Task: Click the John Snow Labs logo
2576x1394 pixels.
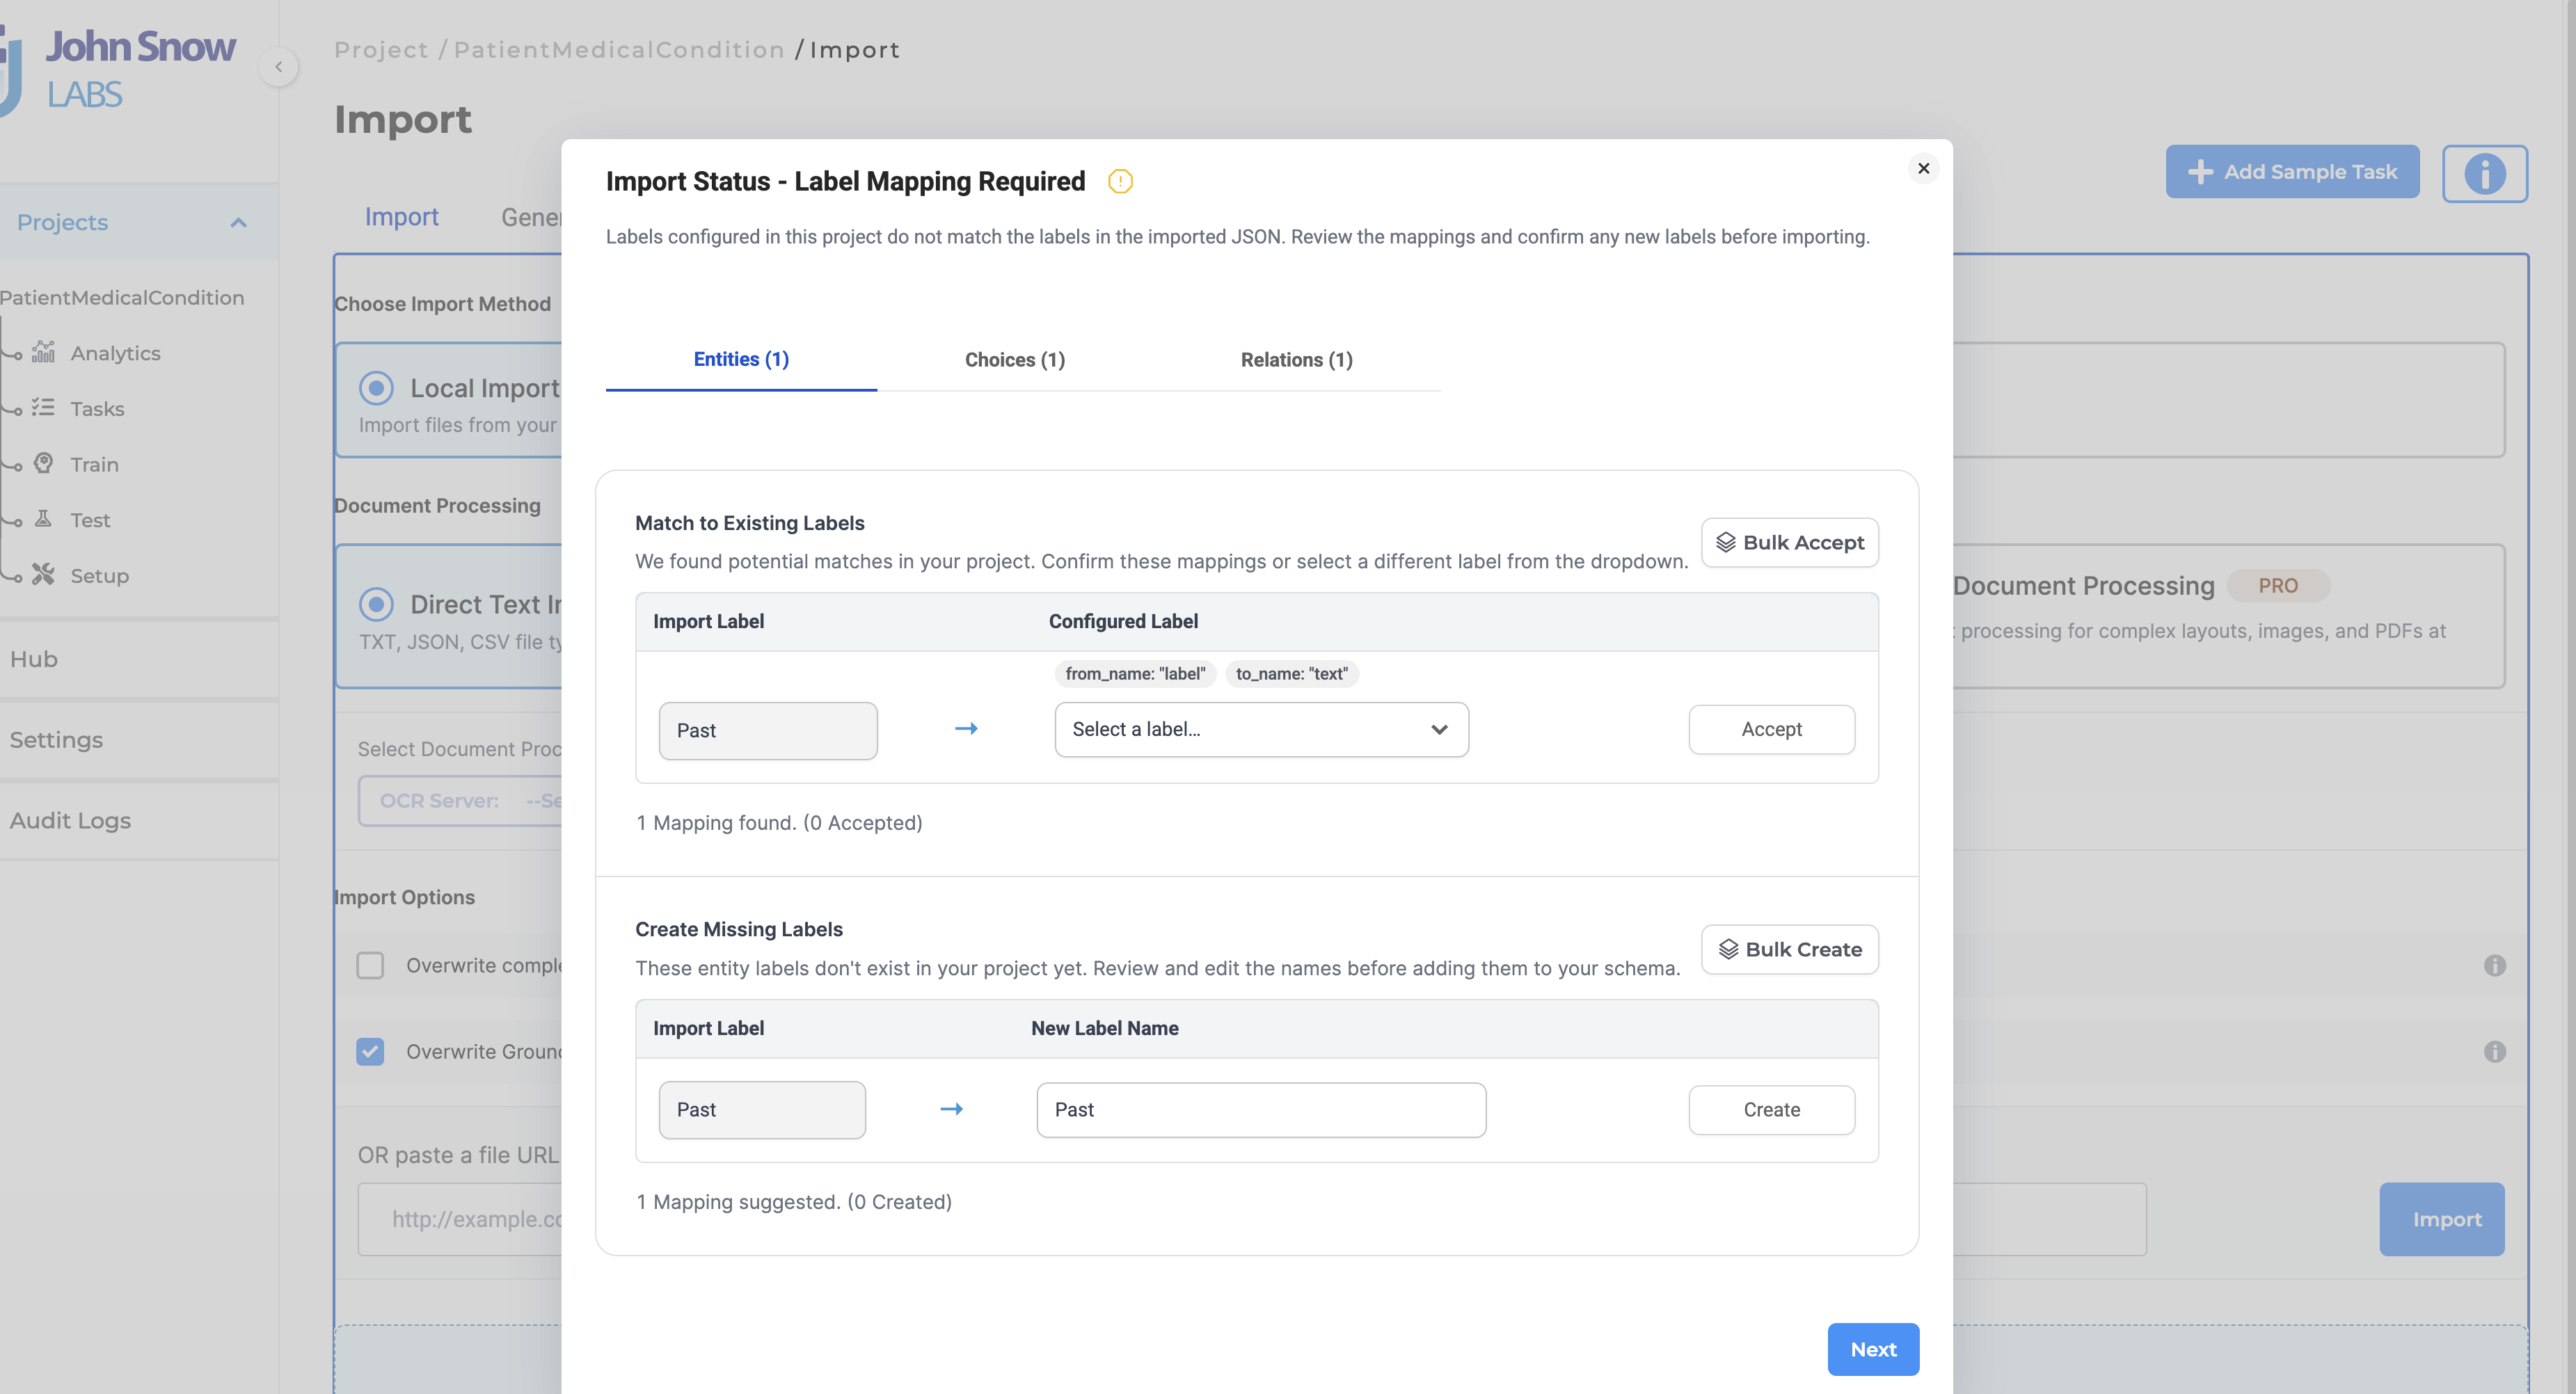Action: point(118,70)
